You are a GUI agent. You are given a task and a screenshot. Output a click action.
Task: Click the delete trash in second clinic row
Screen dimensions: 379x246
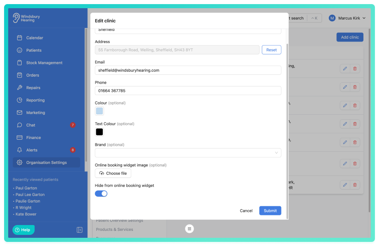pyautogui.click(x=355, y=87)
